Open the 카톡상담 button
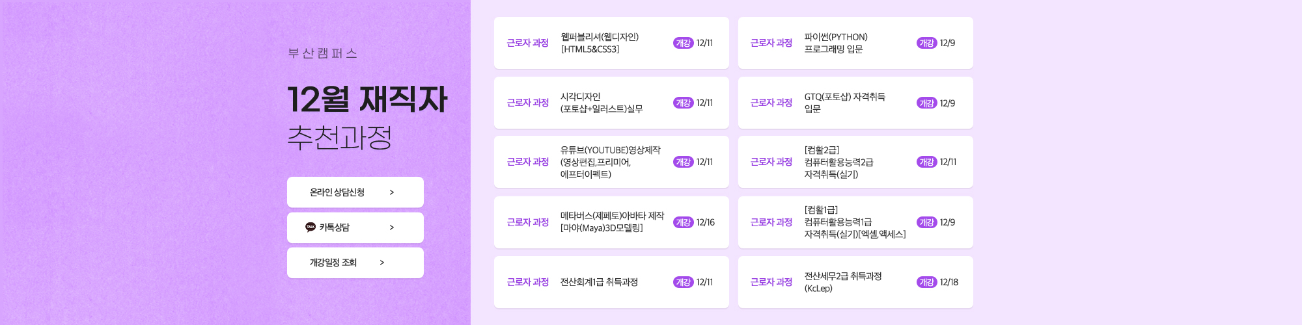Viewport: 1302px width, 325px height. (355, 227)
